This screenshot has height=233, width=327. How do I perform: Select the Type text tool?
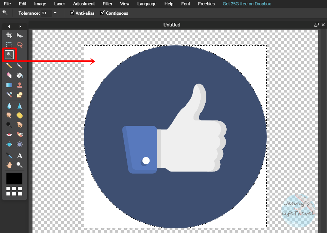click(x=20, y=155)
